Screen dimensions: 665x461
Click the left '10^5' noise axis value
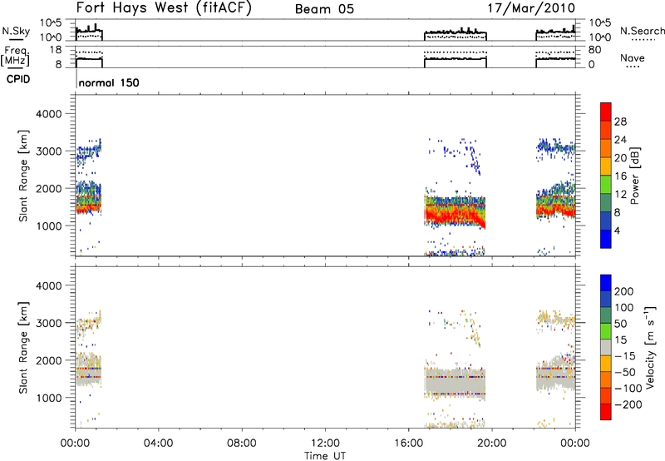pos(51,23)
